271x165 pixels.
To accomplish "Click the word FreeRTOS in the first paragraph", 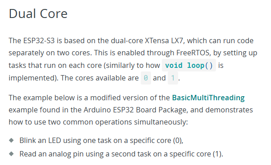I will click(x=193, y=53).
